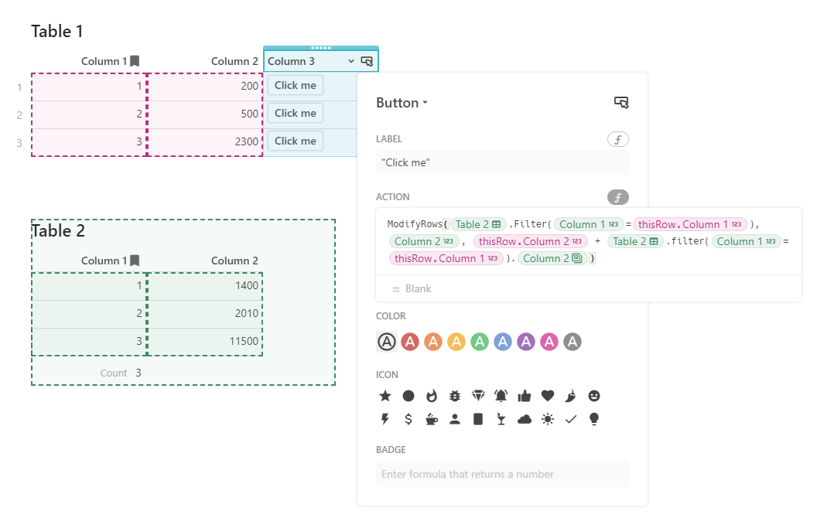Screen dimensions: 834x518
Task: Click Table 2 cell with value 11500
Action: (205, 341)
